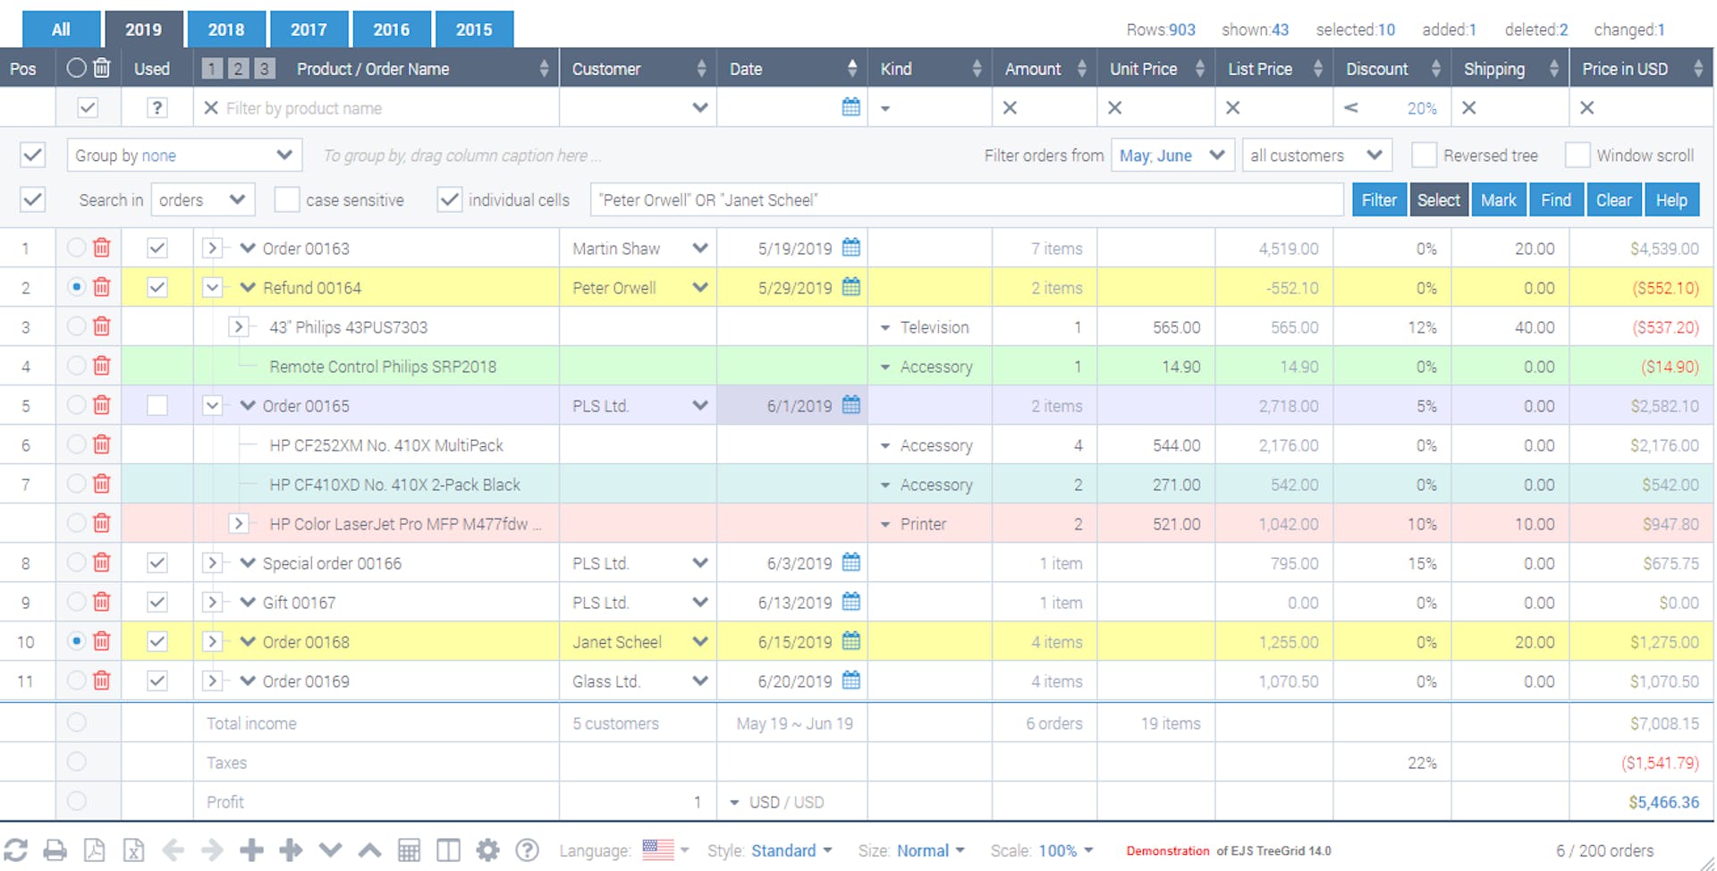Click the Clear search button
Viewport: 1717px width, 871px height.
pos(1613,199)
